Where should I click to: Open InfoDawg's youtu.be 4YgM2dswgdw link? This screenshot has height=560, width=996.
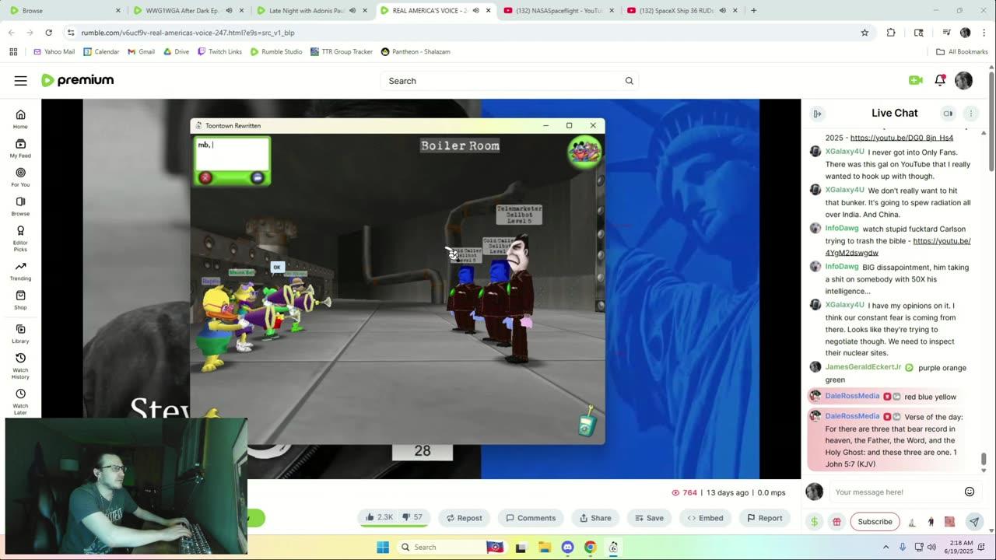[898, 247]
